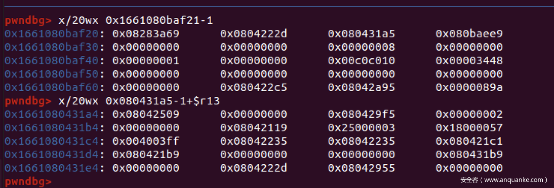The height and width of the screenshot is (188, 554).
Task: Click the value 0x08283a69
Action: tap(145, 34)
